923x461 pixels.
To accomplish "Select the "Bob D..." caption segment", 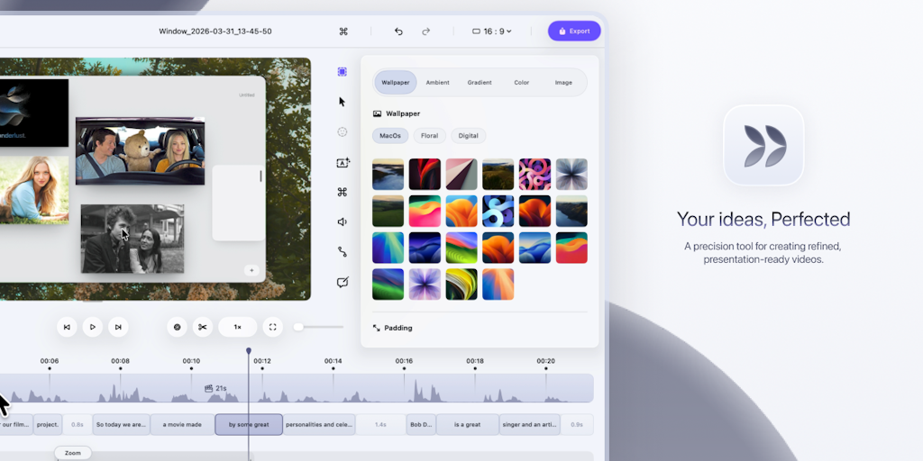I will pos(421,425).
